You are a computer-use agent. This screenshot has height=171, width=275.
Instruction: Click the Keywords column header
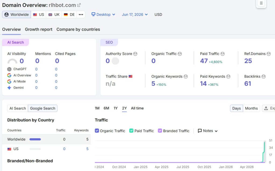[81, 130]
